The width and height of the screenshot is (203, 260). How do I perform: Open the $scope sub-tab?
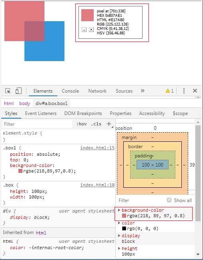tap(180, 113)
